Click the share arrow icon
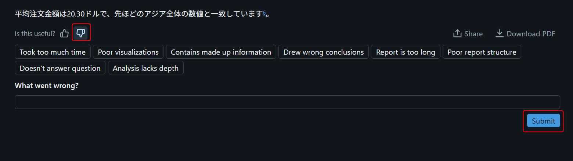The width and height of the screenshot is (573, 161). pos(457,34)
